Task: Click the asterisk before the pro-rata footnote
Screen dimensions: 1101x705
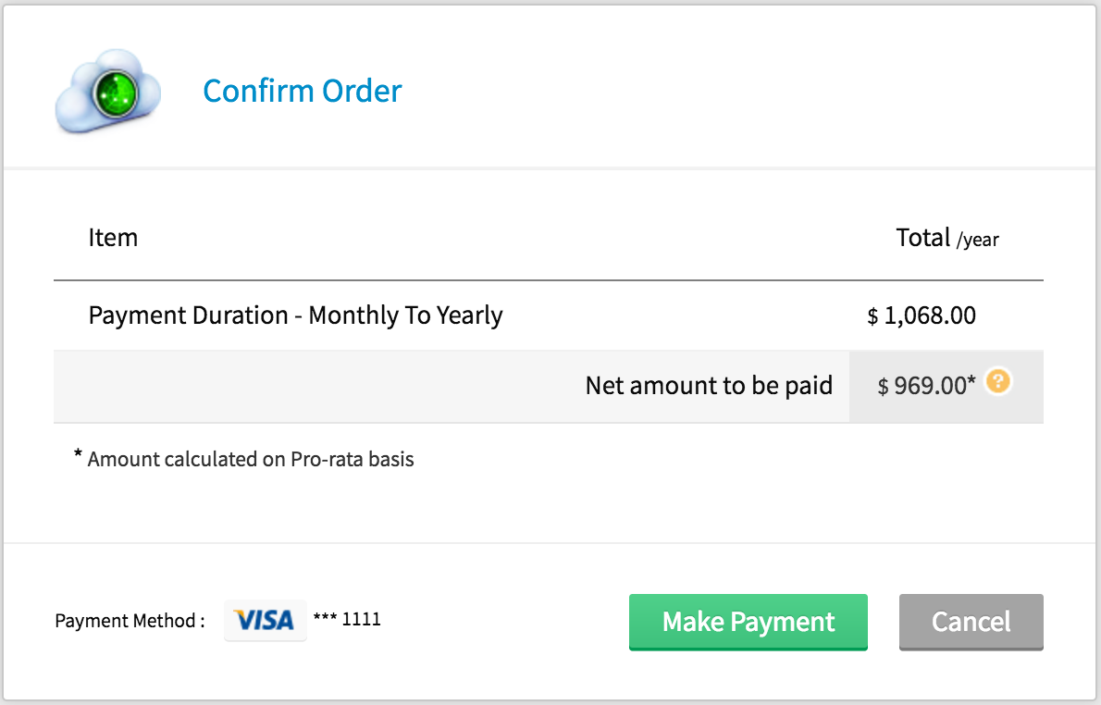Action: [x=78, y=455]
